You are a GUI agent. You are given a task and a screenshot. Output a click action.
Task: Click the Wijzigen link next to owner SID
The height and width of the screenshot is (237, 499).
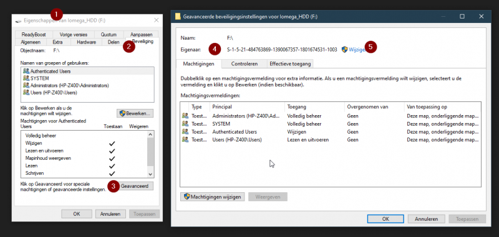356,50
